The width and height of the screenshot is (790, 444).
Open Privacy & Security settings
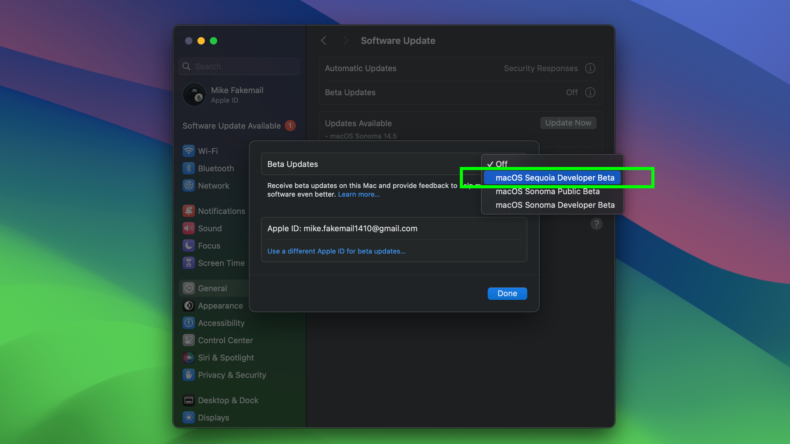[232, 375]
